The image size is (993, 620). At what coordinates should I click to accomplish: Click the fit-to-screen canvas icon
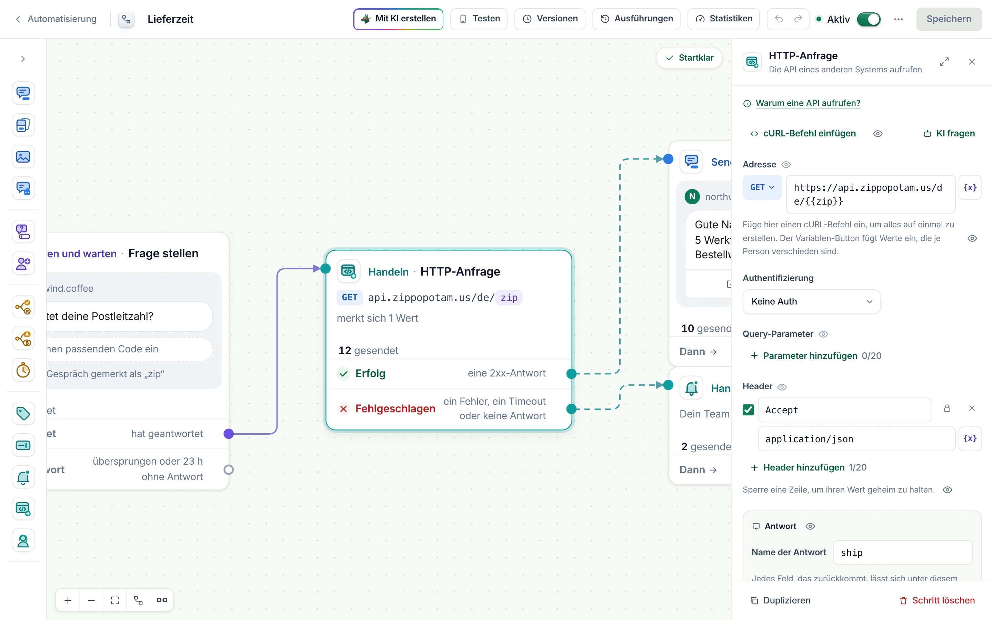tap(115, 600)
